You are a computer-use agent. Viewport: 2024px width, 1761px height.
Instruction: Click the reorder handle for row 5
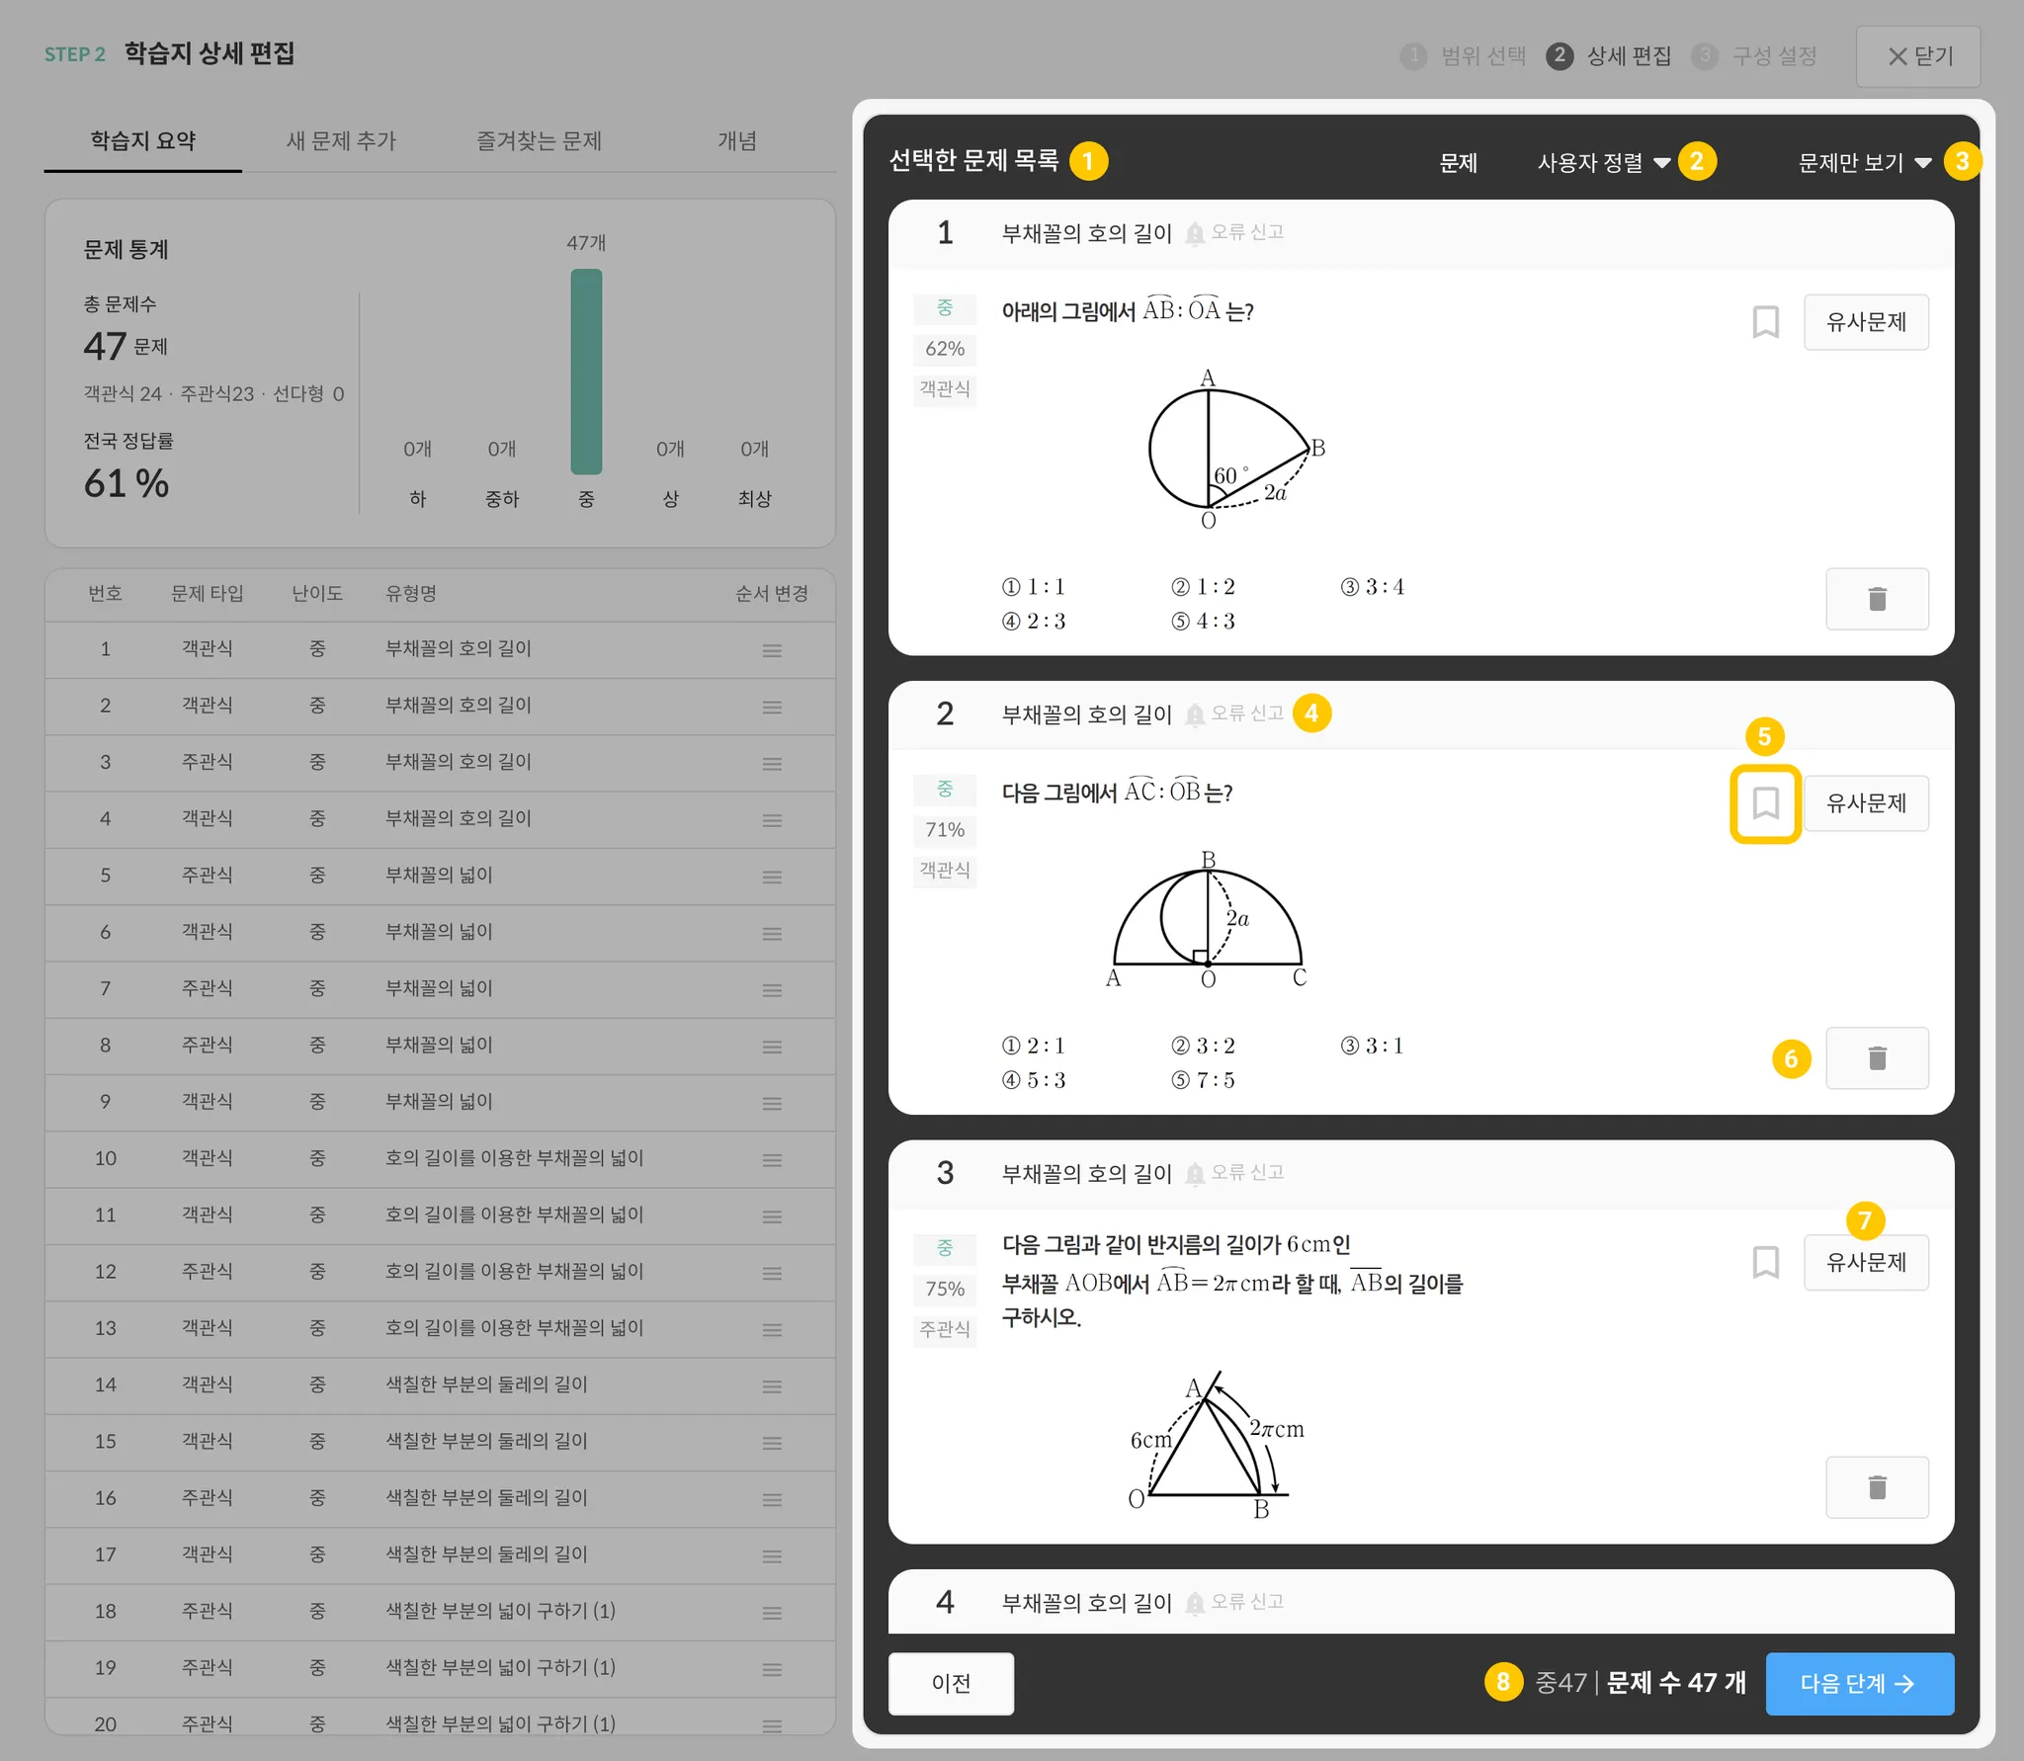click(x=772, y=877)
